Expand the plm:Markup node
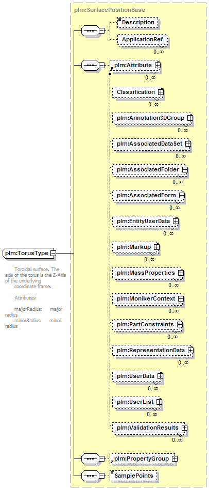 click(156, 247)
